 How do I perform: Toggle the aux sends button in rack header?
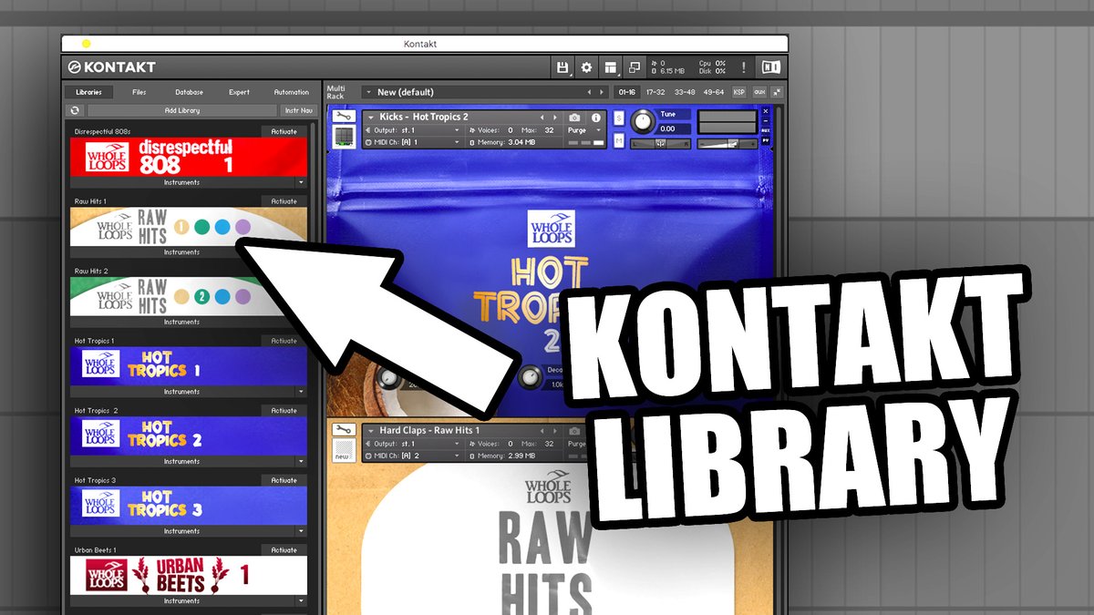point(759,92)
